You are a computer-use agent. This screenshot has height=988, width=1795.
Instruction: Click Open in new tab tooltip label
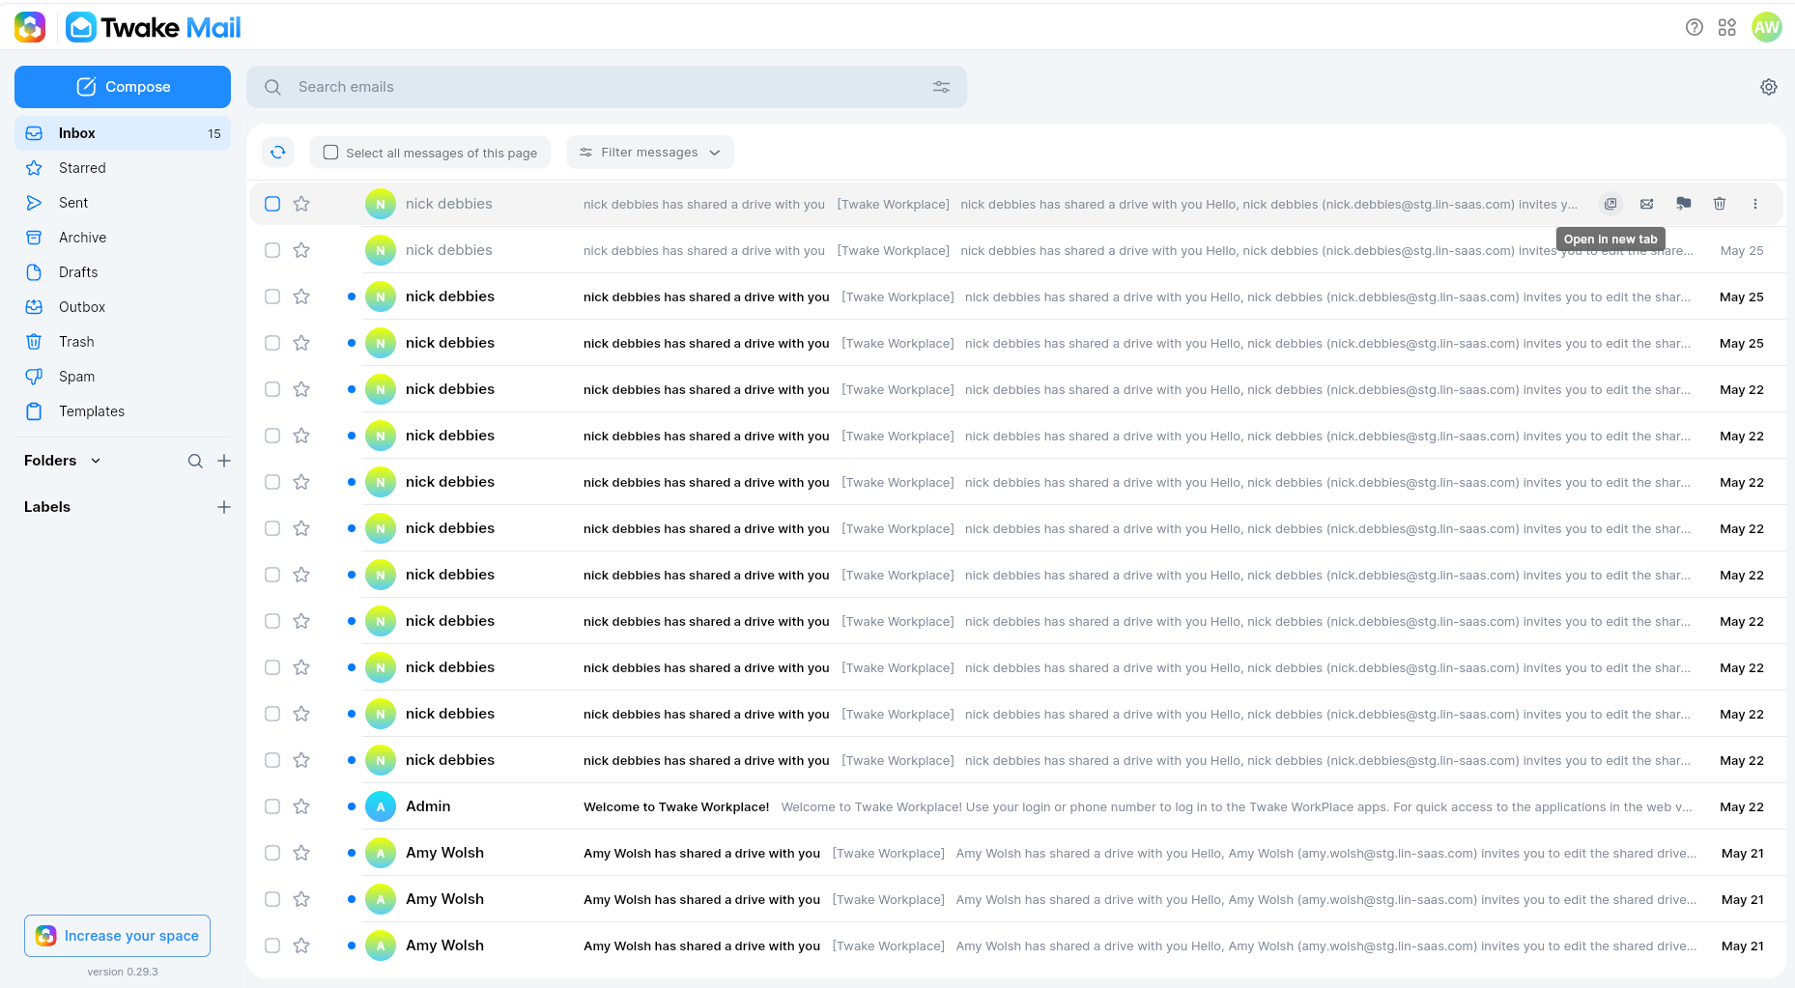click(1610, 240)
